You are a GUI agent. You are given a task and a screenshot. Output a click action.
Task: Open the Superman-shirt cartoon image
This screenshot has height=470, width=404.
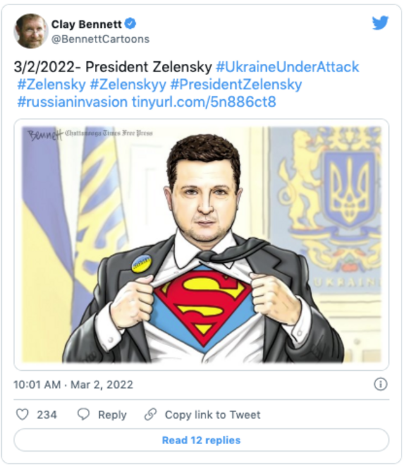pos(202,244)
